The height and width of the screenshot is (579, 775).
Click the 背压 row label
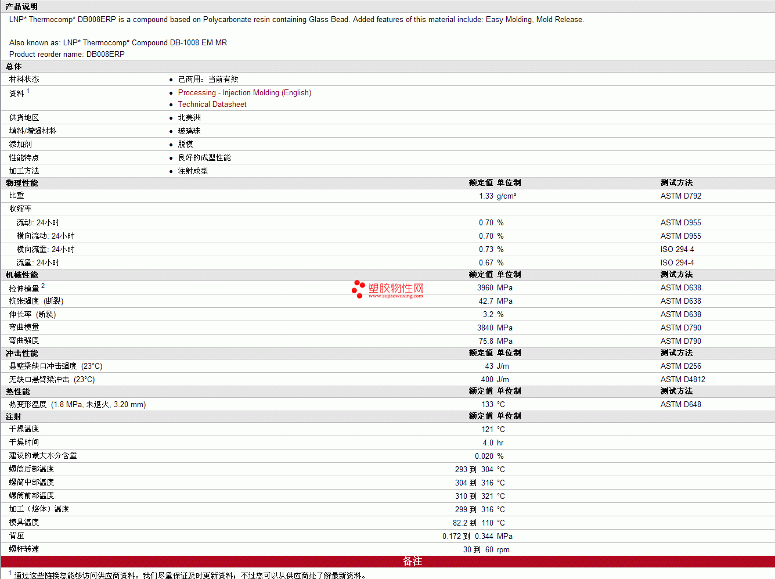point(17,536)
